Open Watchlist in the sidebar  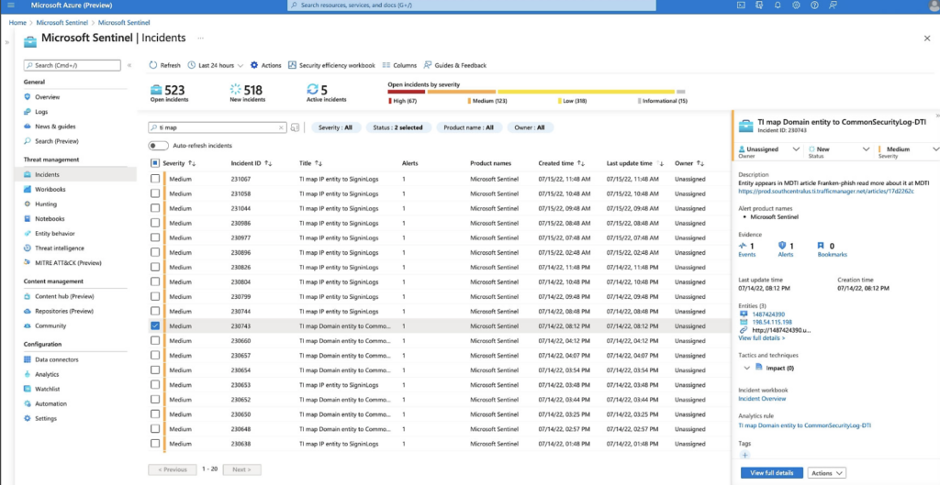coord(48,390)
